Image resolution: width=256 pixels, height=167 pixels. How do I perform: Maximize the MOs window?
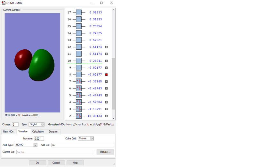(101, 3)
